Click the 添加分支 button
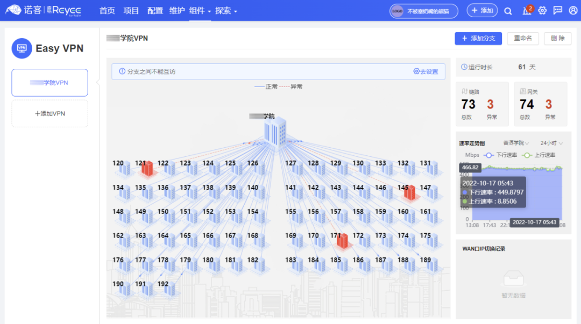The image size is (581, 324). [x=478, y=39]
